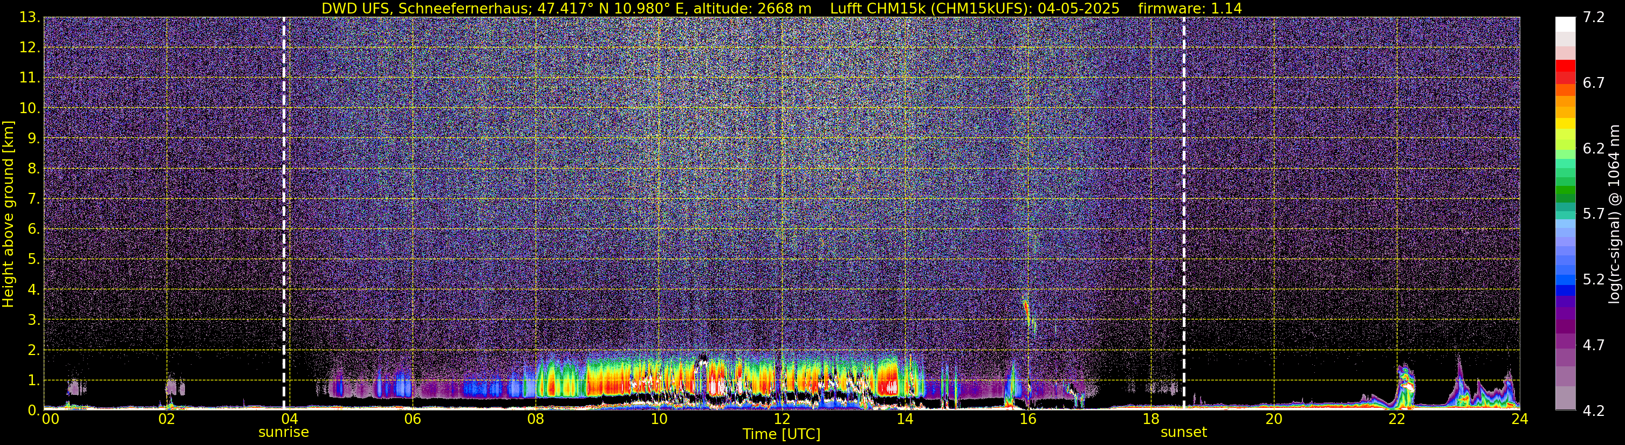Image resolution: width=1625 pixels, height=445 pixels.
Task: Click the '7.' height axis tick label
Action: click(x=33, y=199)
